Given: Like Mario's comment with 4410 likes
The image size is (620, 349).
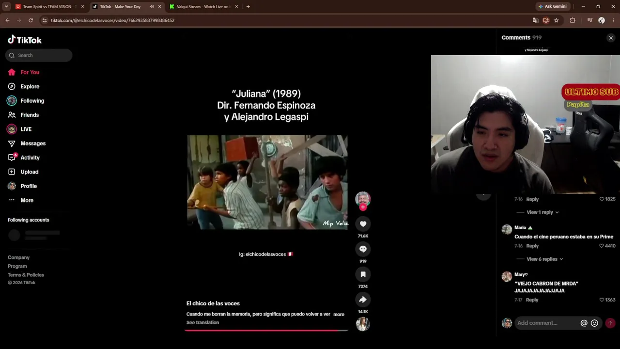Looking at the screenshot, I should pos(602,246).
